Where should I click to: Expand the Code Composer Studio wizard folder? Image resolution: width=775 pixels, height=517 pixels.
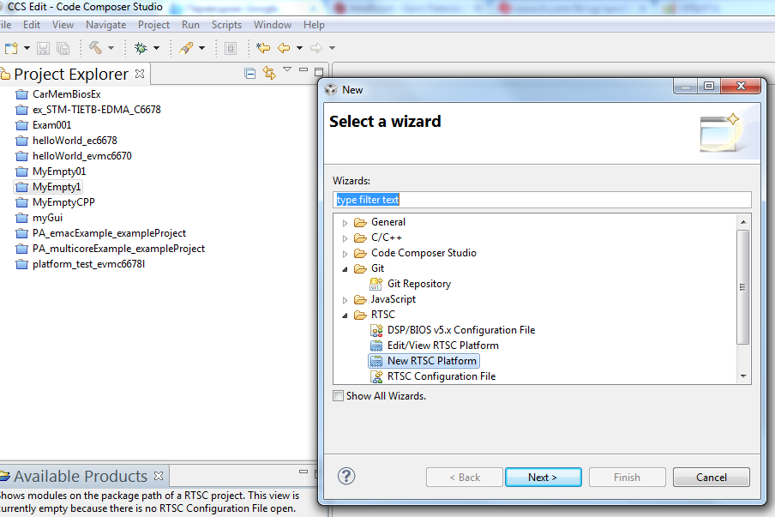pos(345,254)
